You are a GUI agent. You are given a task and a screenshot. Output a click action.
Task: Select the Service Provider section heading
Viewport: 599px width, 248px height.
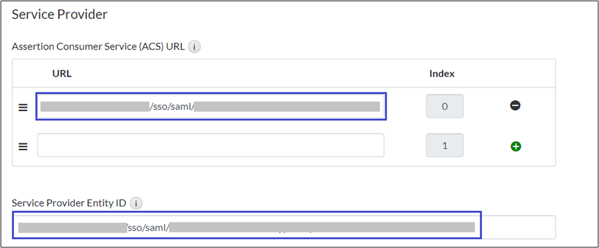pos(59,15)
